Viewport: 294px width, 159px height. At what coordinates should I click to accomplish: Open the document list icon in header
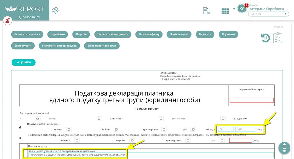click(206, 11)
